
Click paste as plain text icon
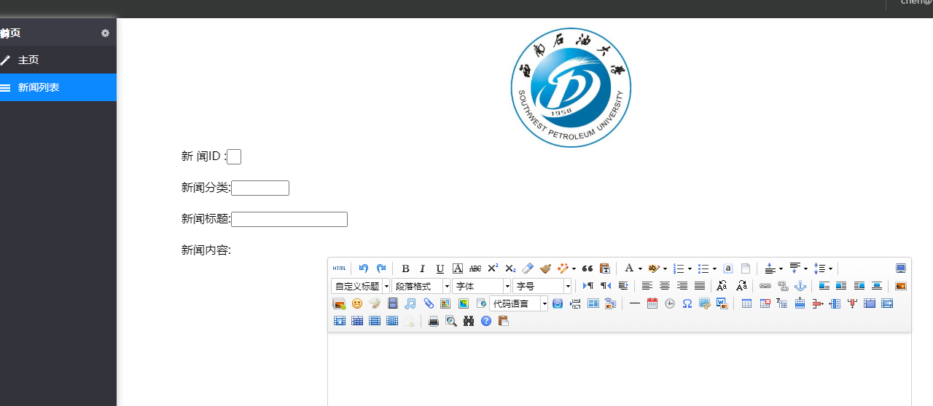tap(605, 268)
